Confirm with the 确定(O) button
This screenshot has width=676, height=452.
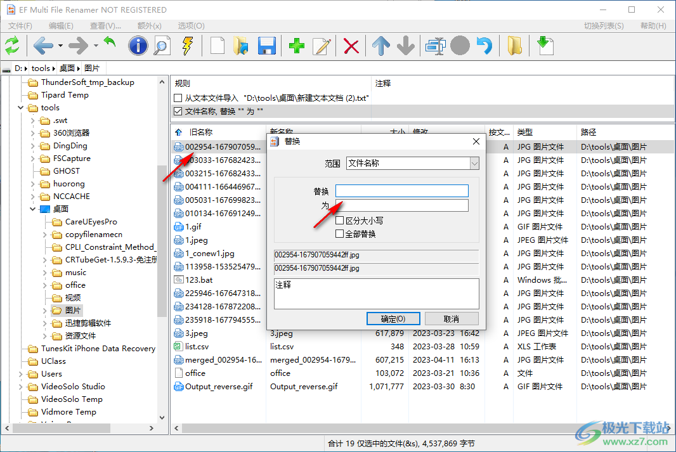tap(393, 319)
